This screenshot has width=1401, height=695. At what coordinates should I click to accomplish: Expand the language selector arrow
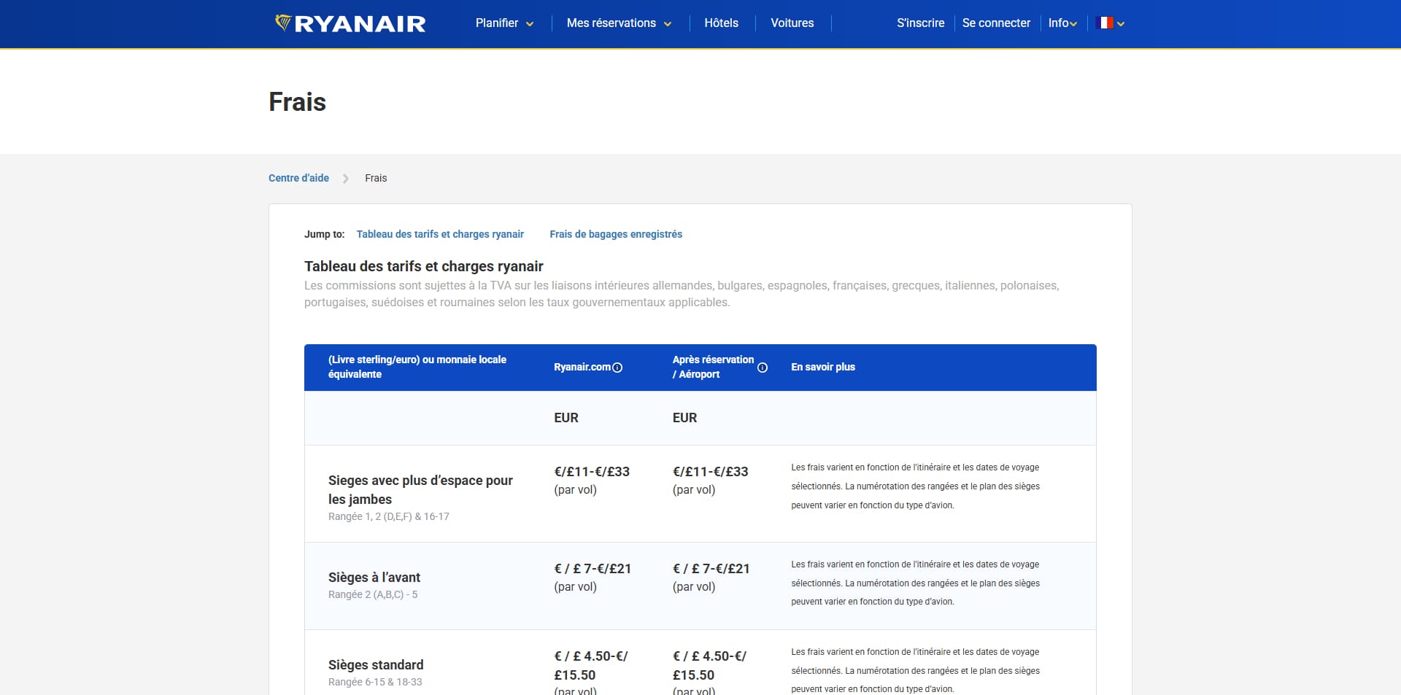(x=1121, y=24)
